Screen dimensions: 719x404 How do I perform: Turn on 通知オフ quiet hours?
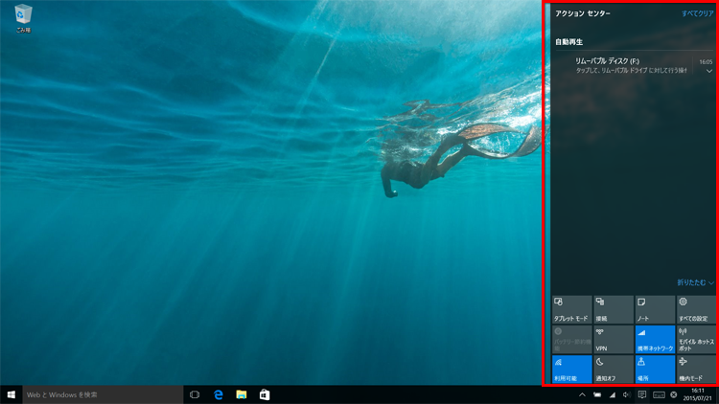coord(613,369)
